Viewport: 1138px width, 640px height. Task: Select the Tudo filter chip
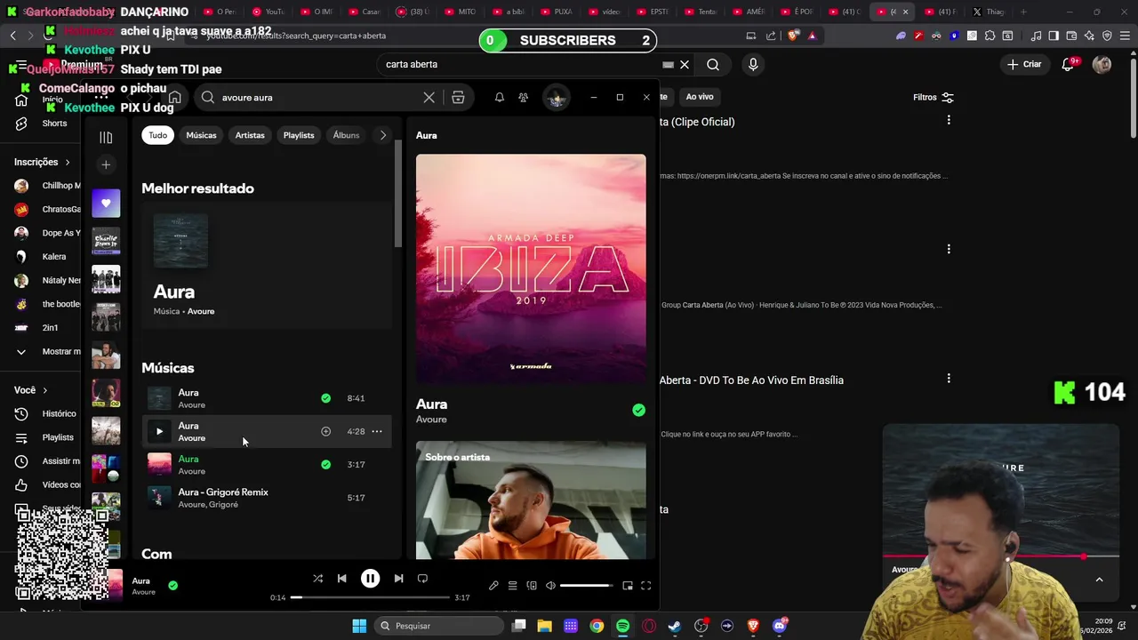pos(157,135)
